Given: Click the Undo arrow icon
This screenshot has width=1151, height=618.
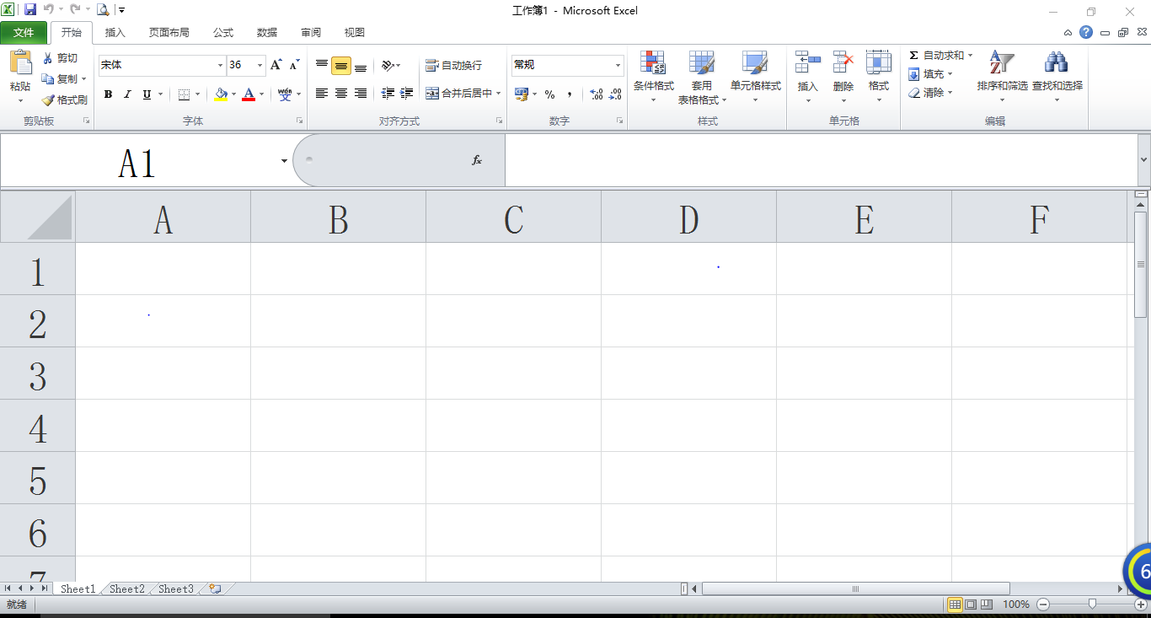Looking at the screenshot, I should pos(49,10).
